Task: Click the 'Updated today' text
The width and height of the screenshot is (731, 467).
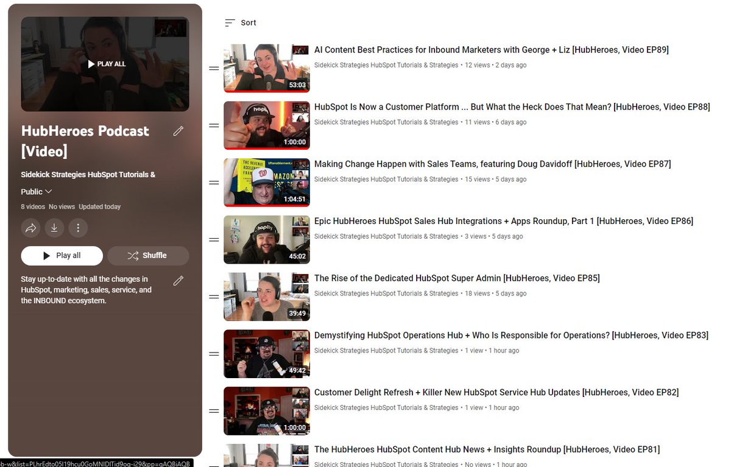Action: coord(100,207)
